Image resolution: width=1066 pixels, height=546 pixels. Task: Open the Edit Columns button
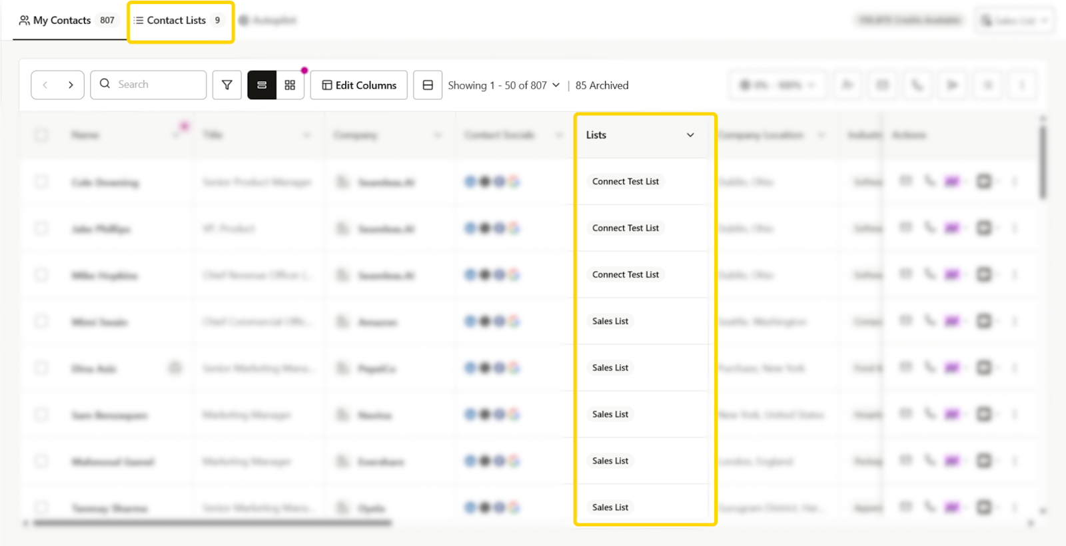pyautogui.click(x=359, y=85)
